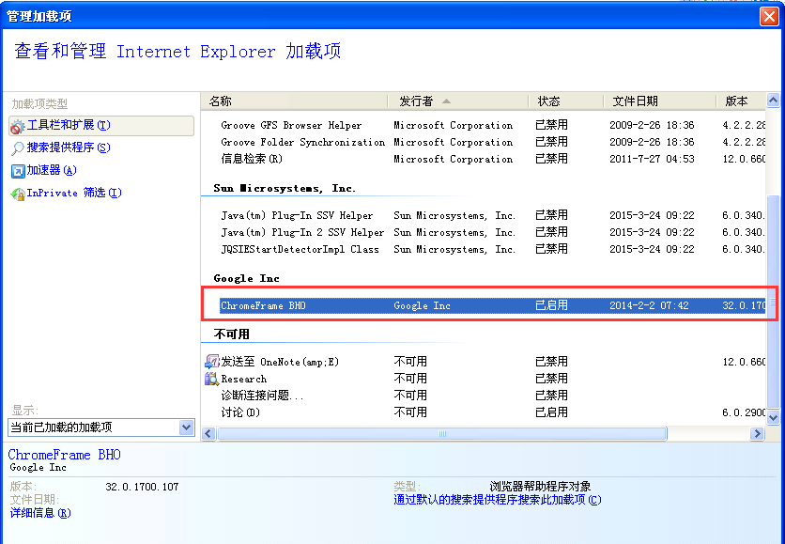Close the Manage Add-ons window
The width and height of the screenshot is (785, 544).
[768, 16]
